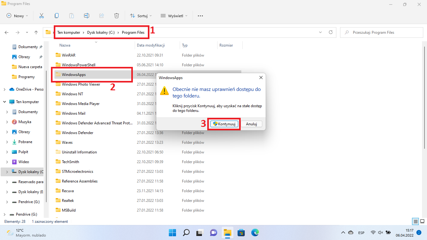
Task: Click Anuluj to cancel the dialog
Action: (x=251, y=124)
